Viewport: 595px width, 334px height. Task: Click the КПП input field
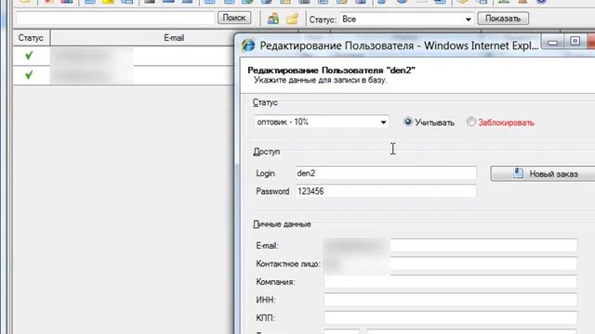[450, 317]
